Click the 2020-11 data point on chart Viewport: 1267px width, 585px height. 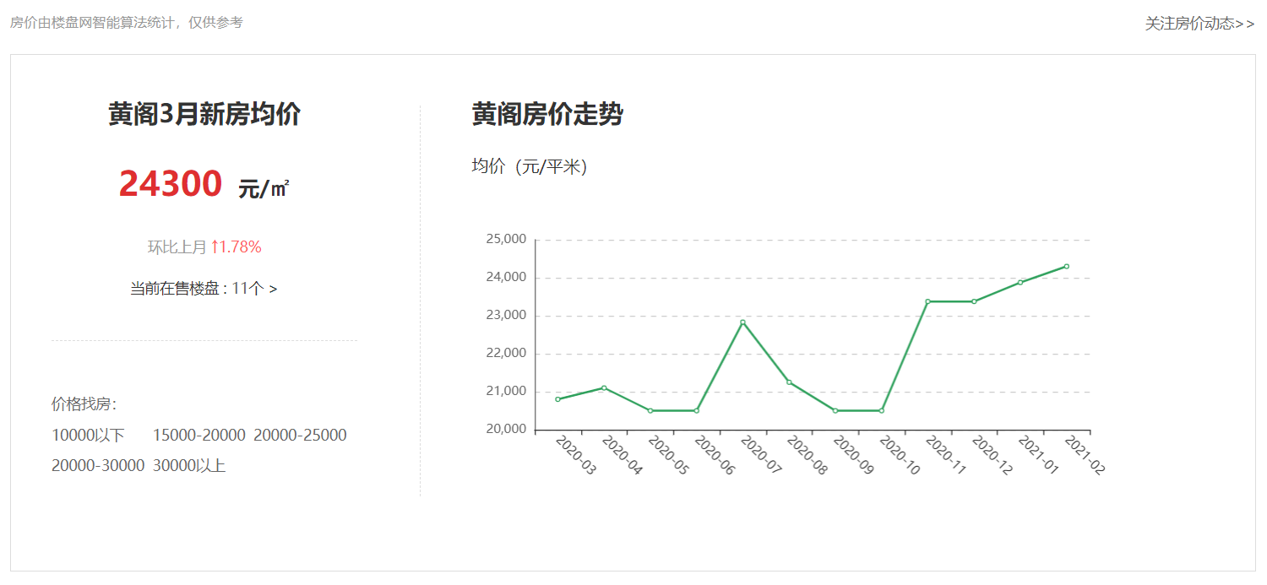coord(927,301)
